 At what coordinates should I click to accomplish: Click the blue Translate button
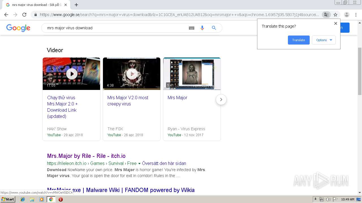click(299, 40)
